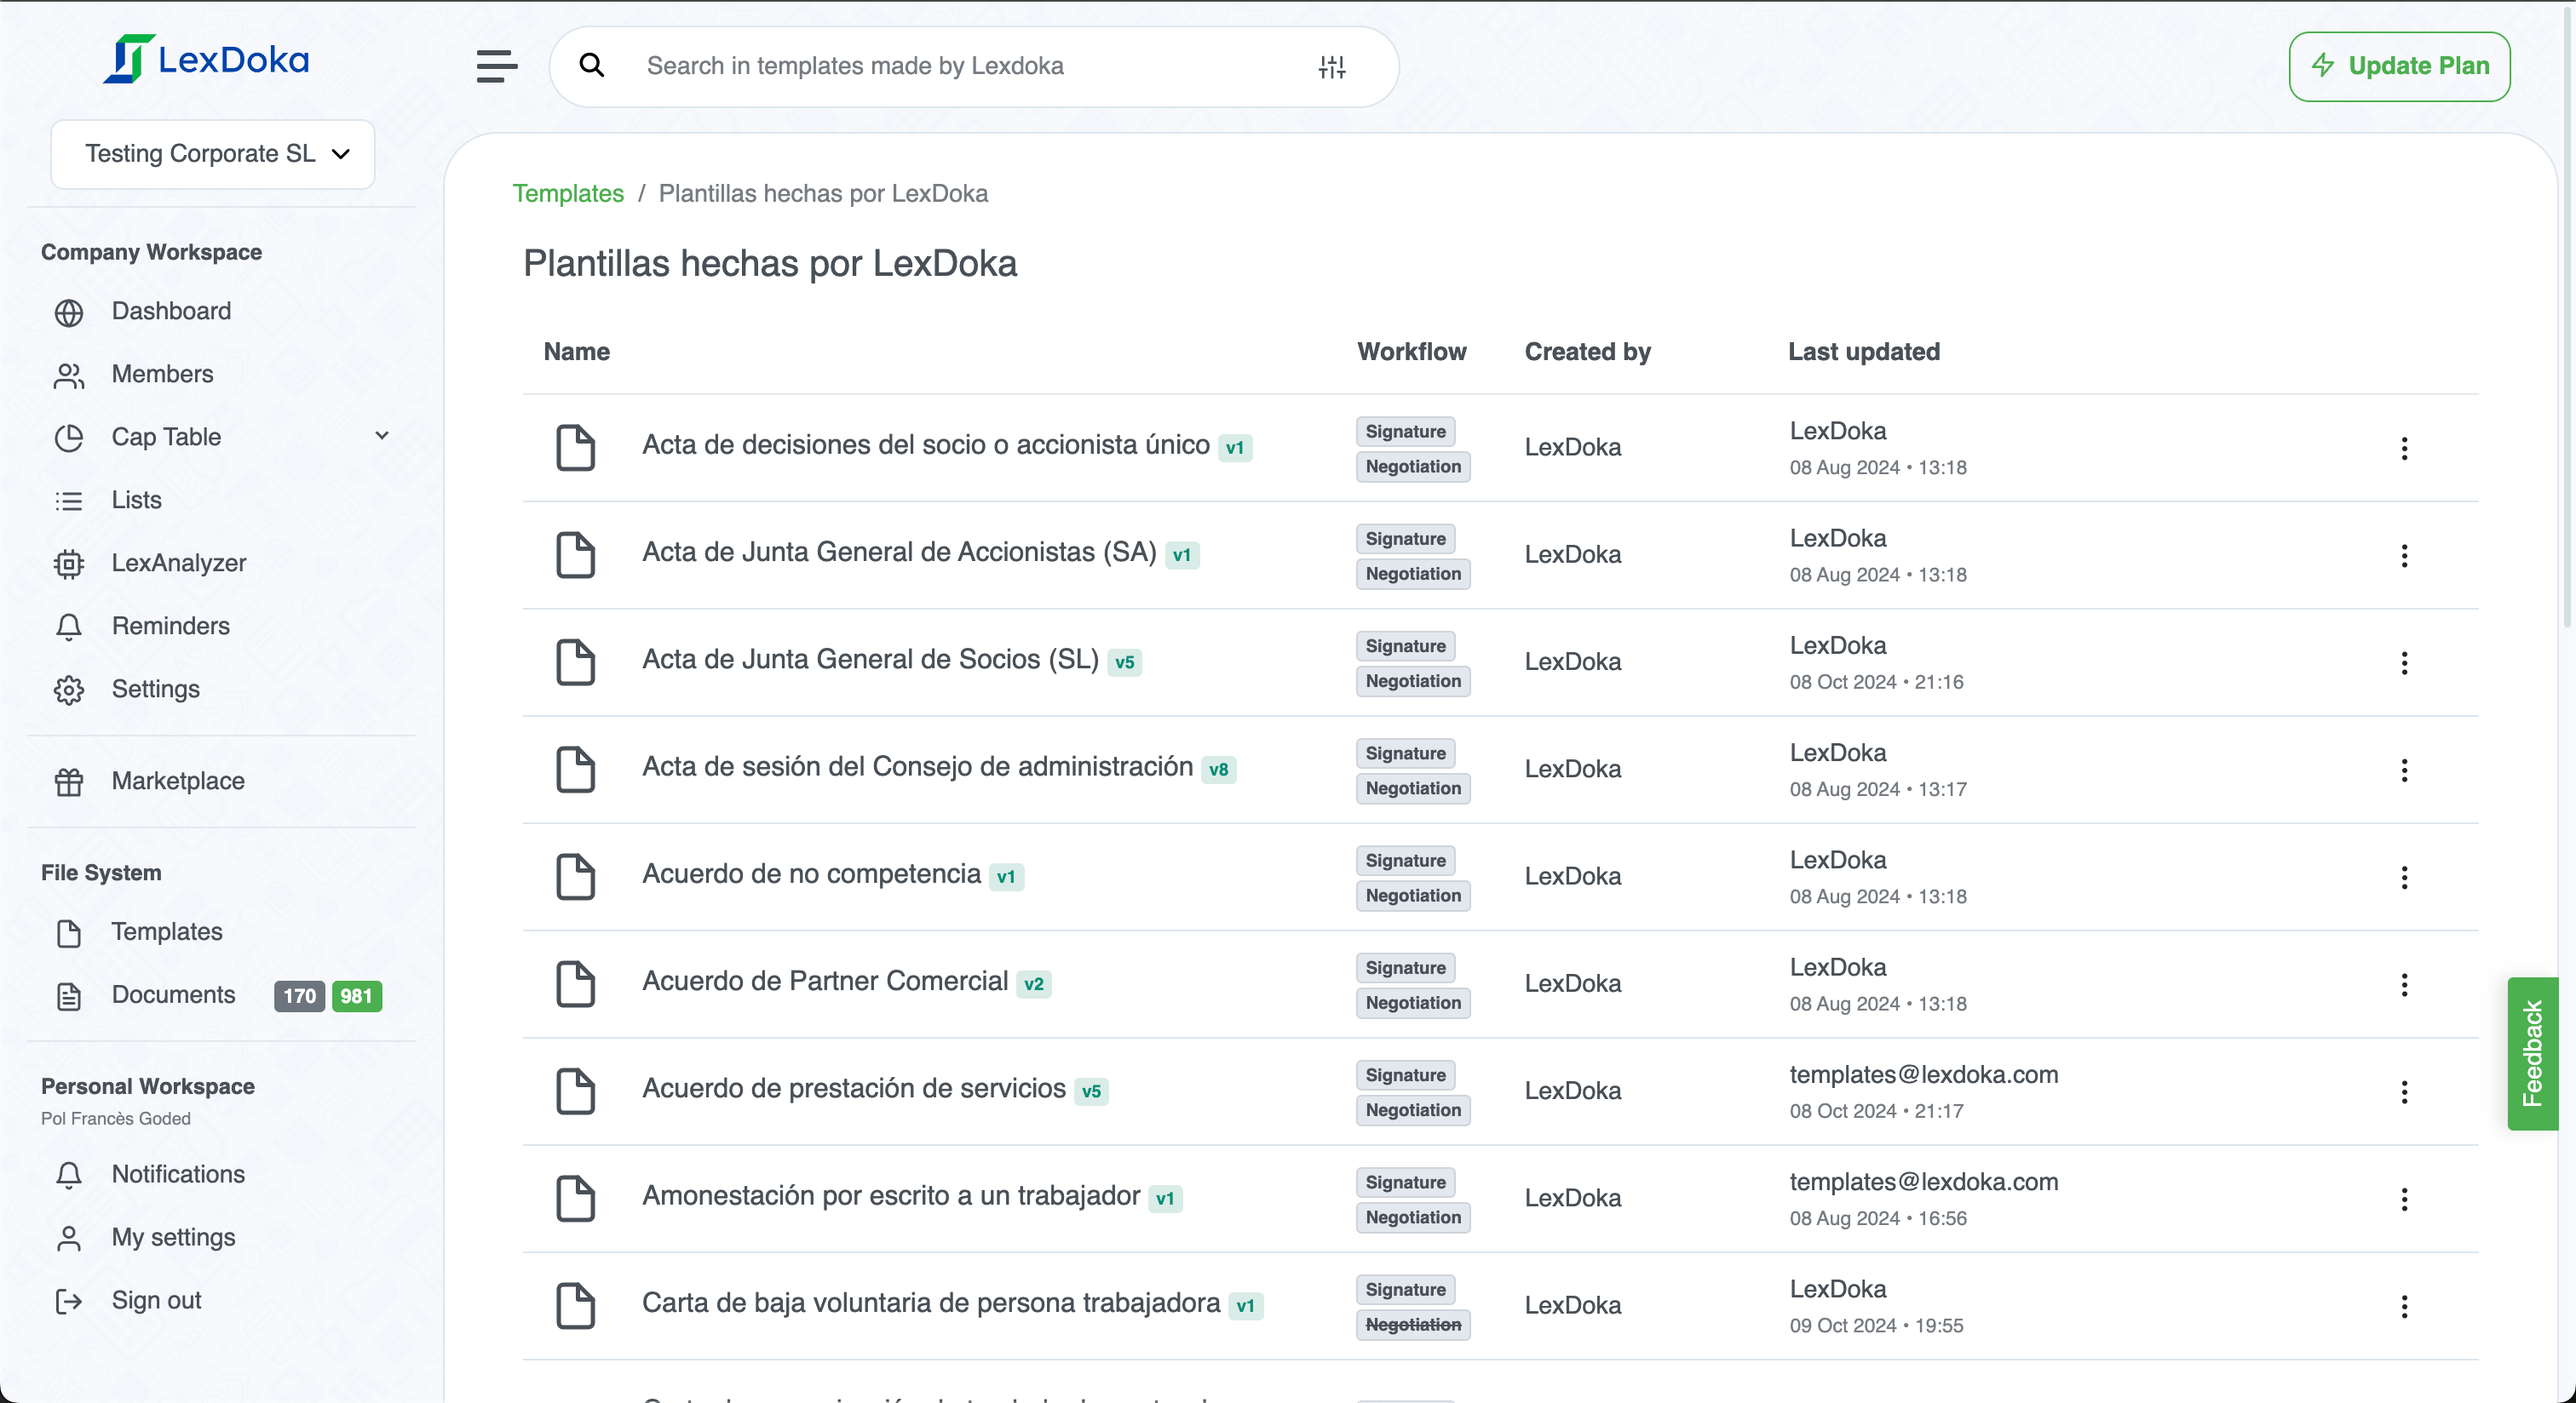Sign out of the account
This screenshot has height=1403, width=2576.
pos(156,1300)
